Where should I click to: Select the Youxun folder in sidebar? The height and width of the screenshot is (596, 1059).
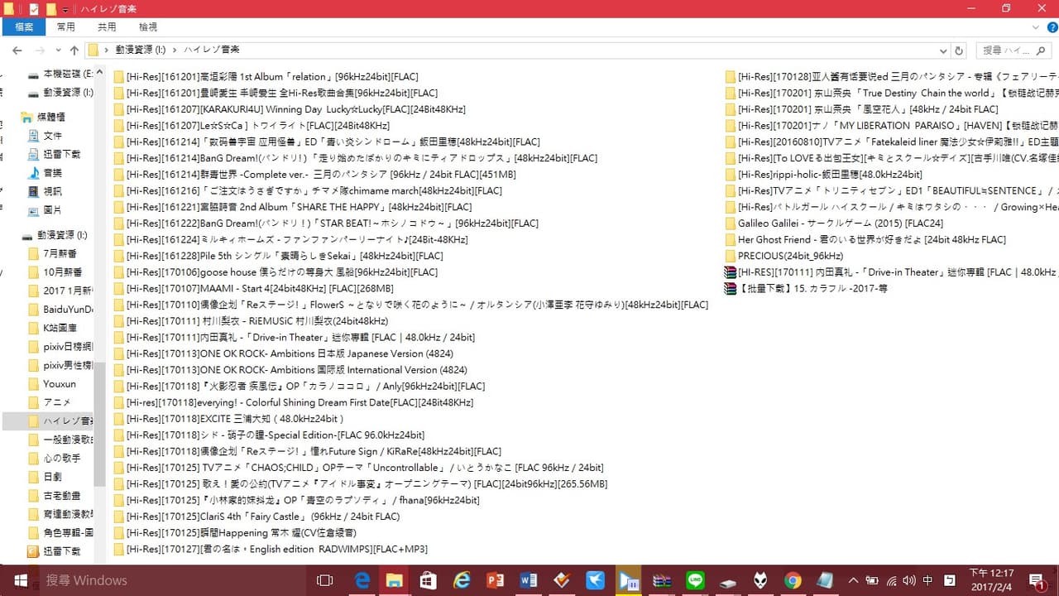pos(51,384)
